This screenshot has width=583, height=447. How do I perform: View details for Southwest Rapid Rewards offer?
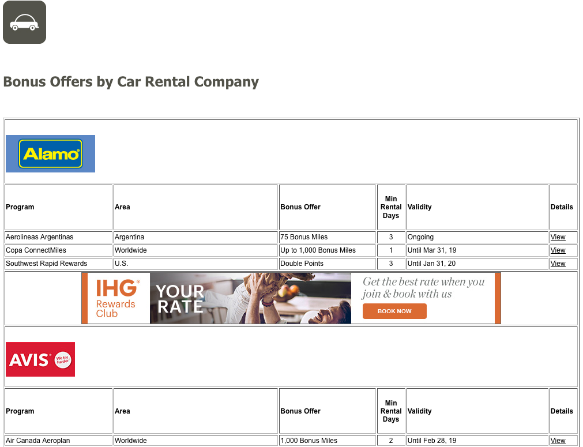[x=558, y=263]
